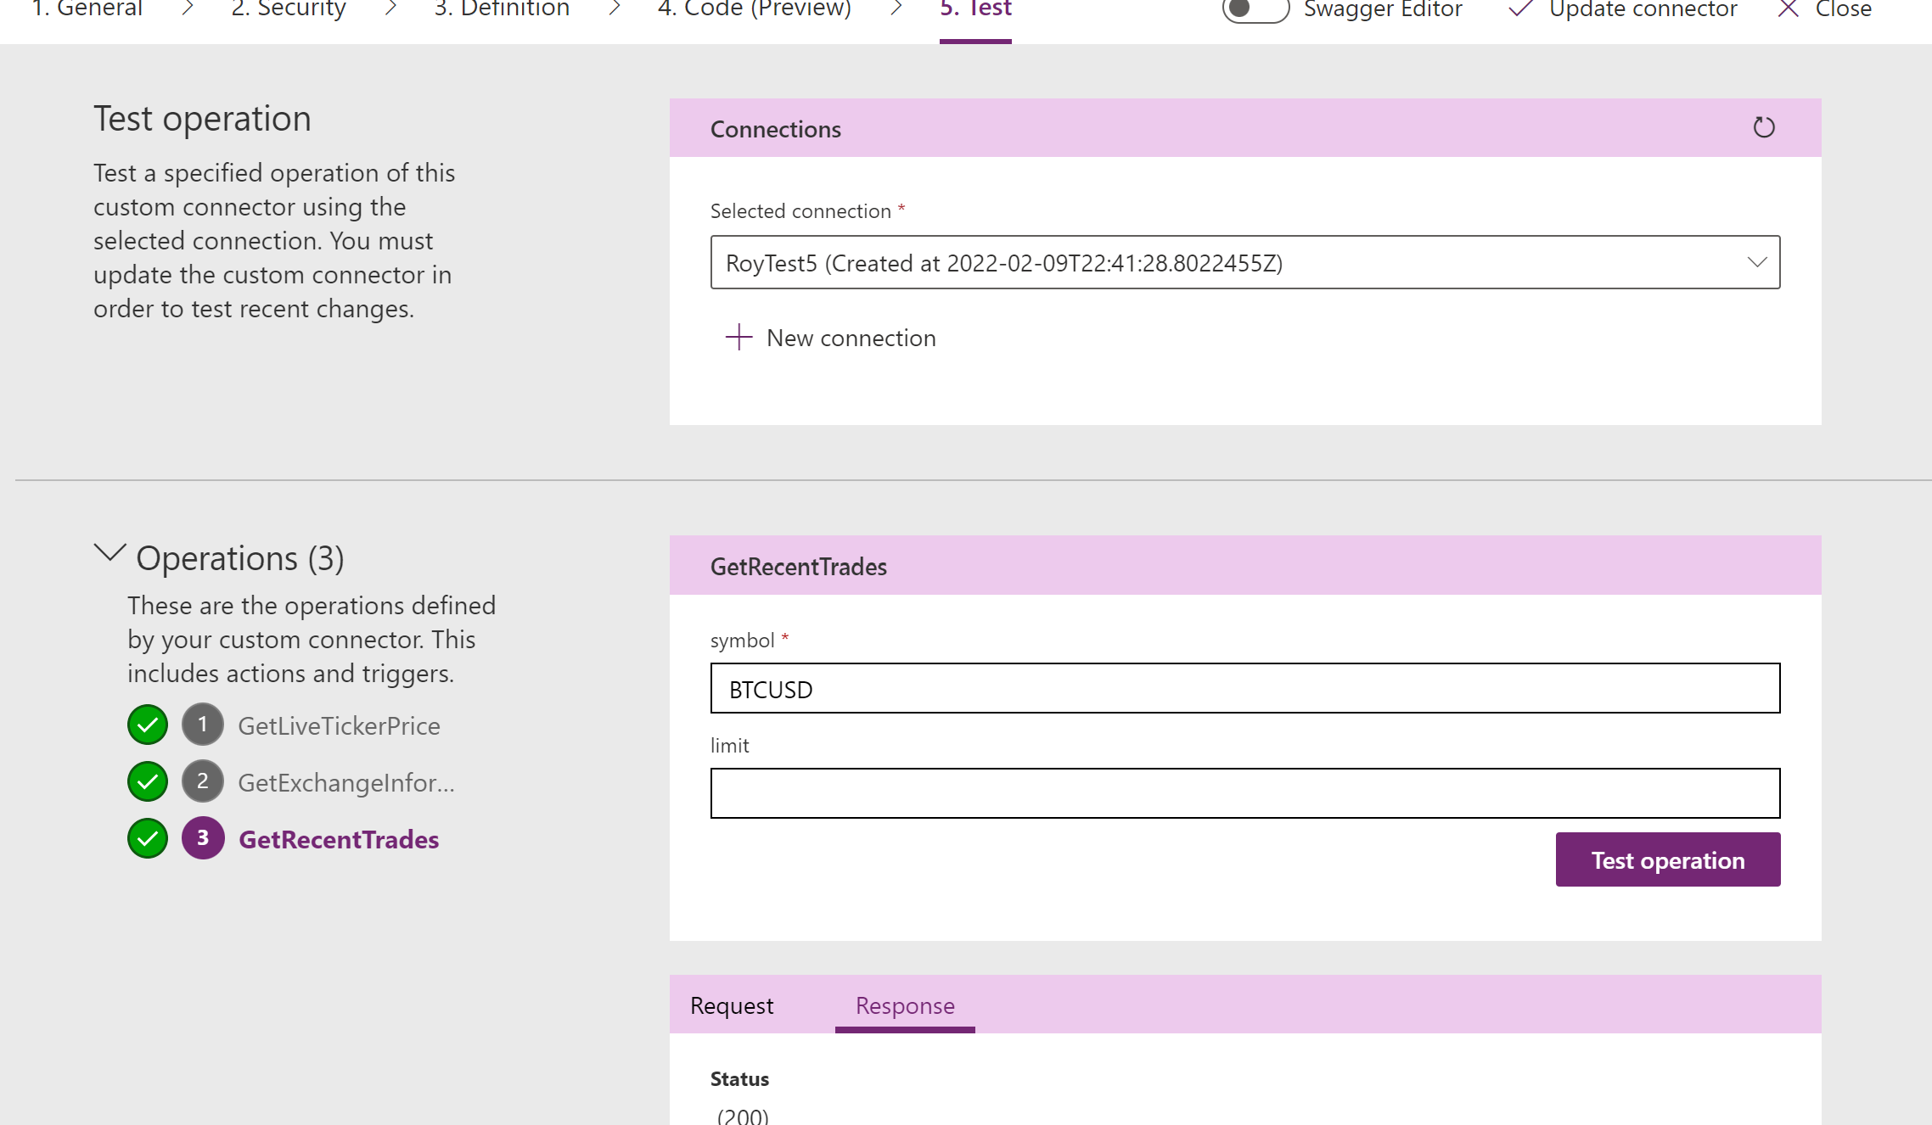Click chevron arrow after 1. General
The image size is (1932, 1125).
click(188, 8)
